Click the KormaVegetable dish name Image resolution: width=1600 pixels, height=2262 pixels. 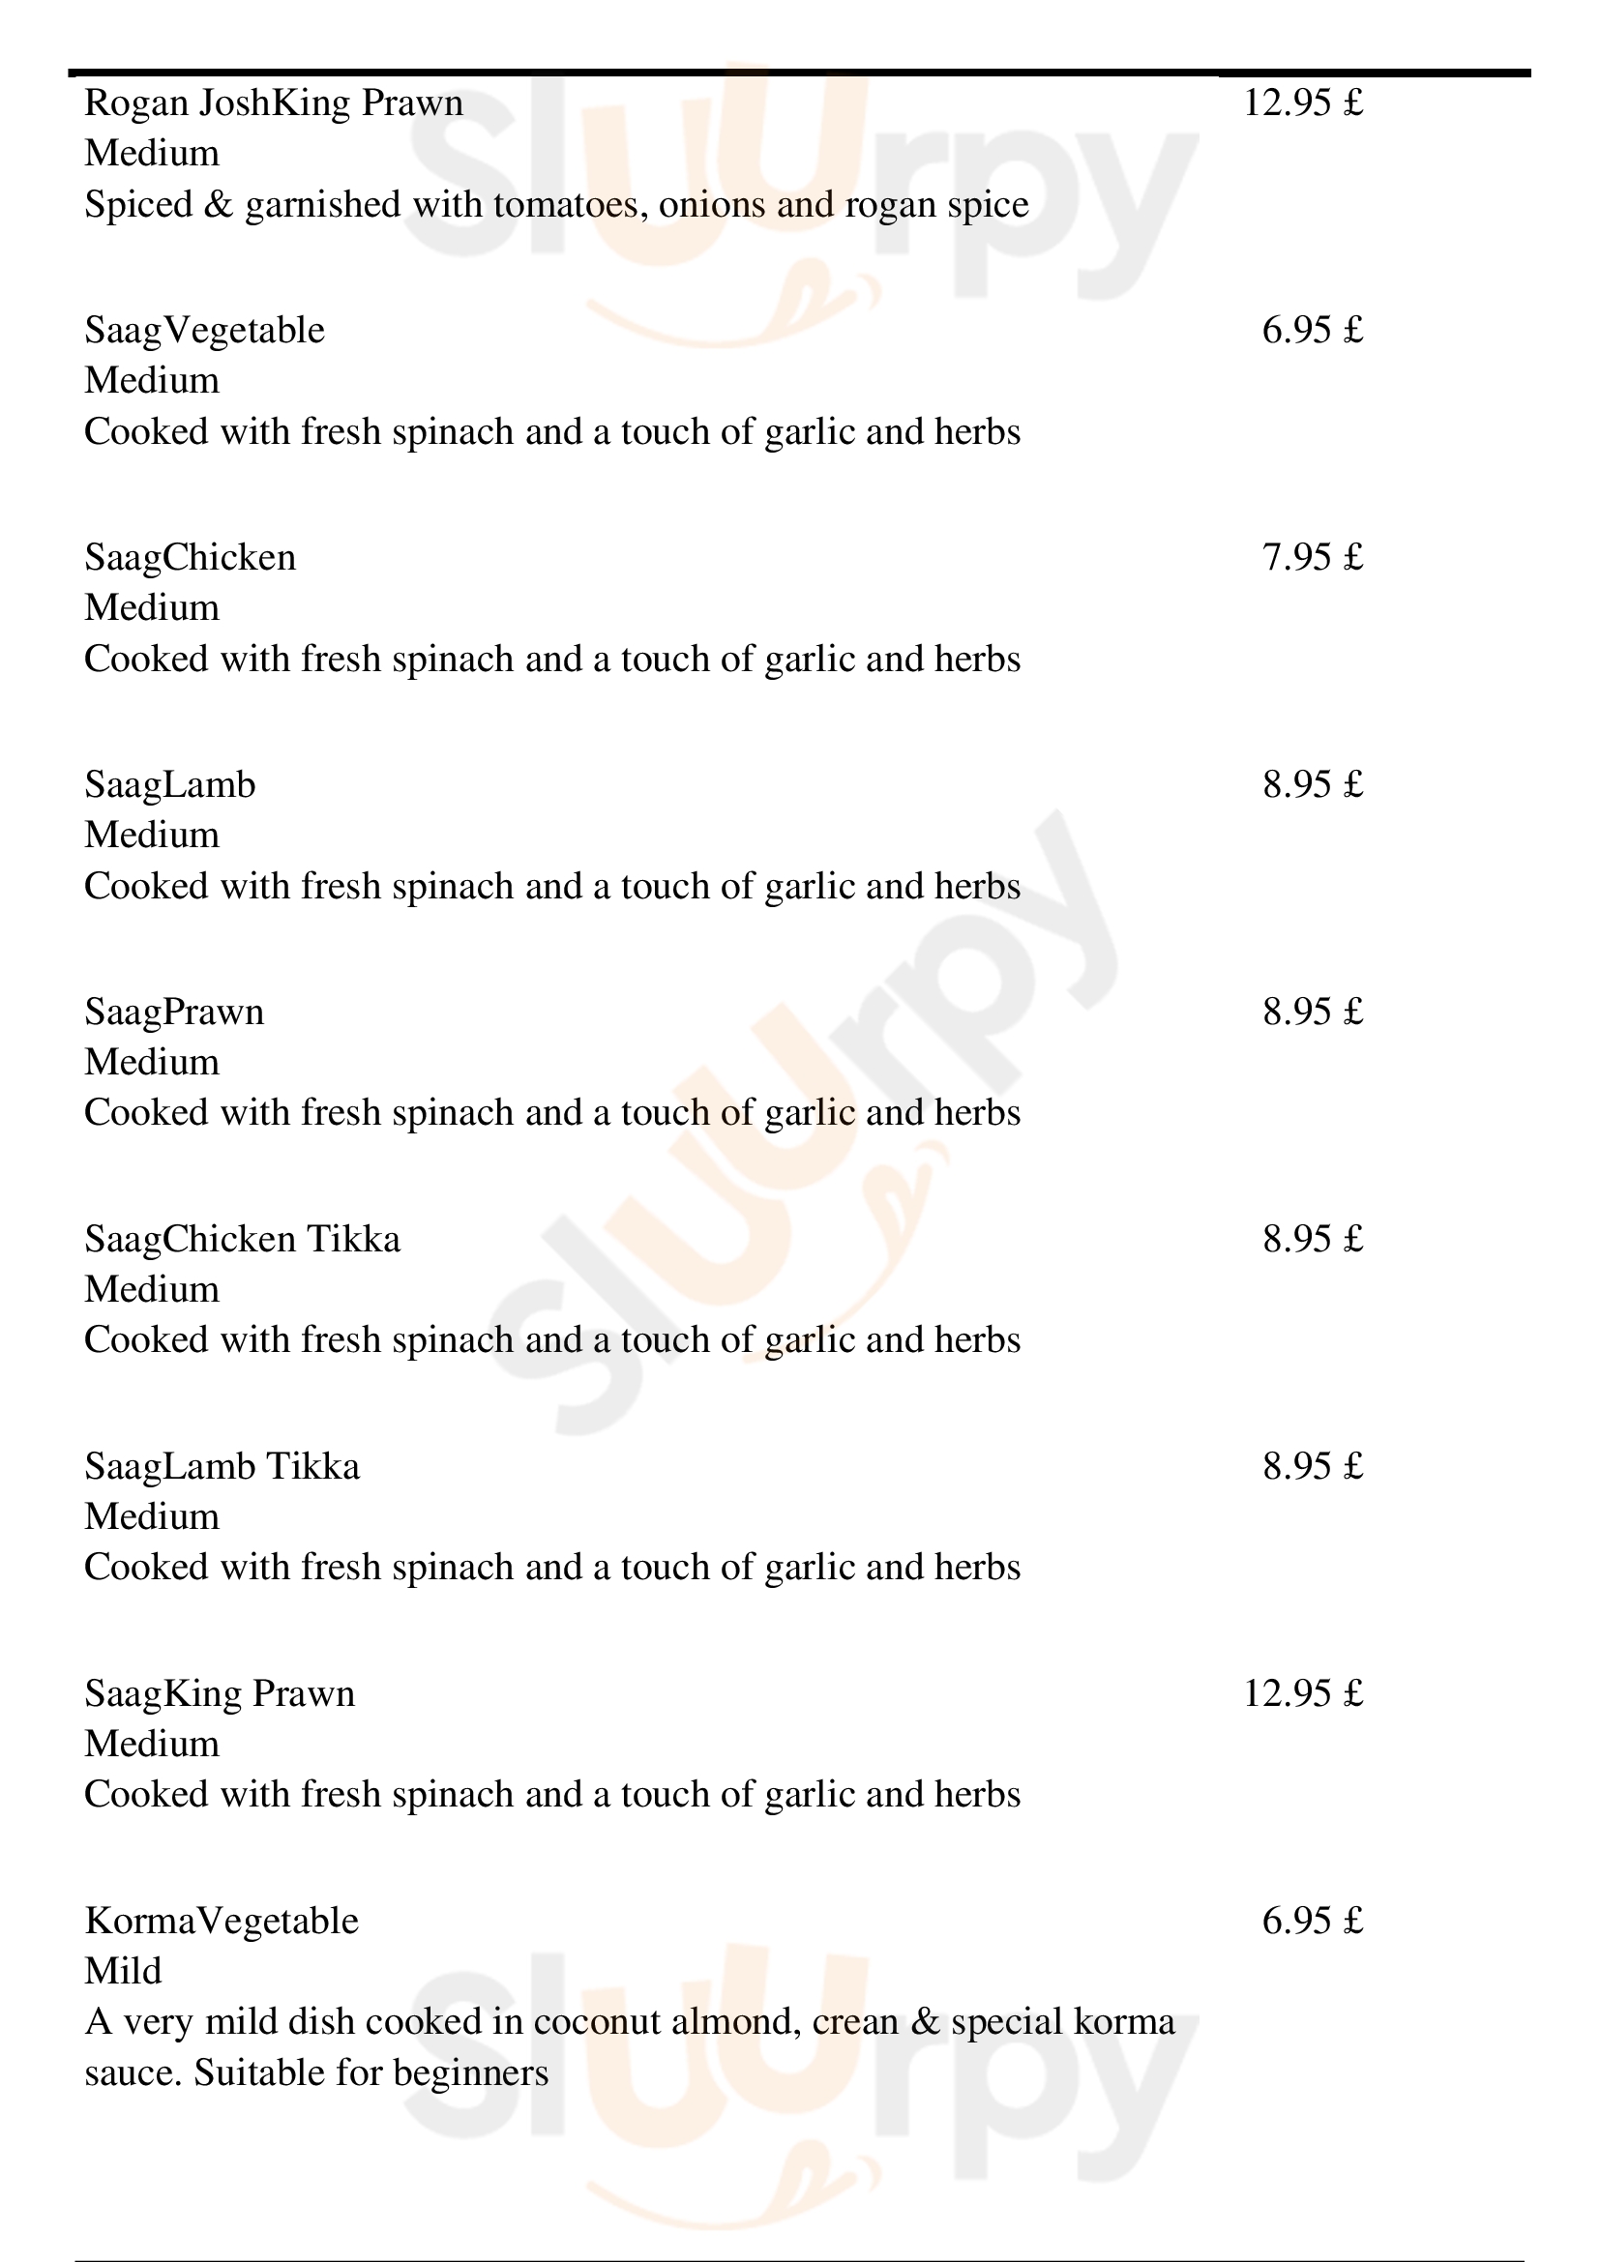click(x=222, y=1923)
